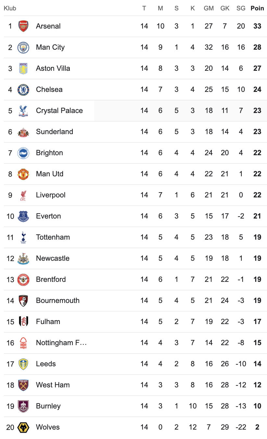Screen dimensions: 267x439
Task: Click the Poin column header
Action: pyautogui.click(x=257, y=8)
